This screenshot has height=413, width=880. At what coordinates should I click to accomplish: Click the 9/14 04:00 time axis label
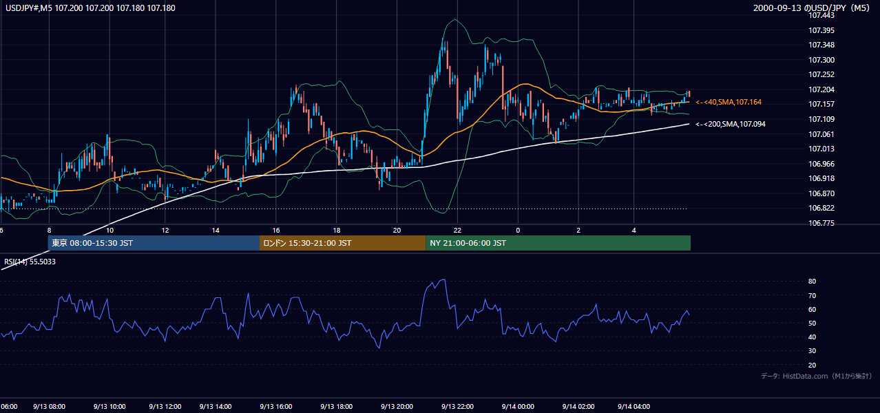click(634, 407)
